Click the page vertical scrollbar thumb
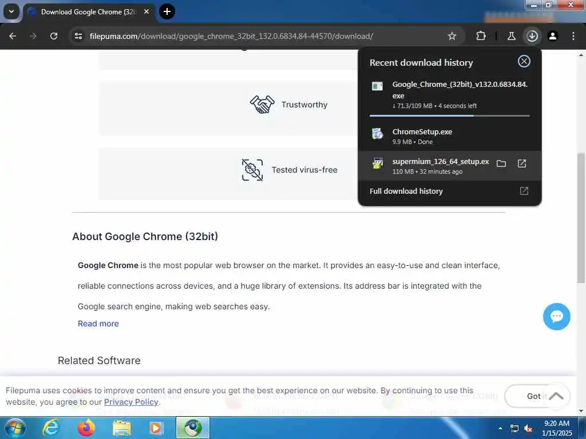586x439 pixels. [x=581, y=218]
